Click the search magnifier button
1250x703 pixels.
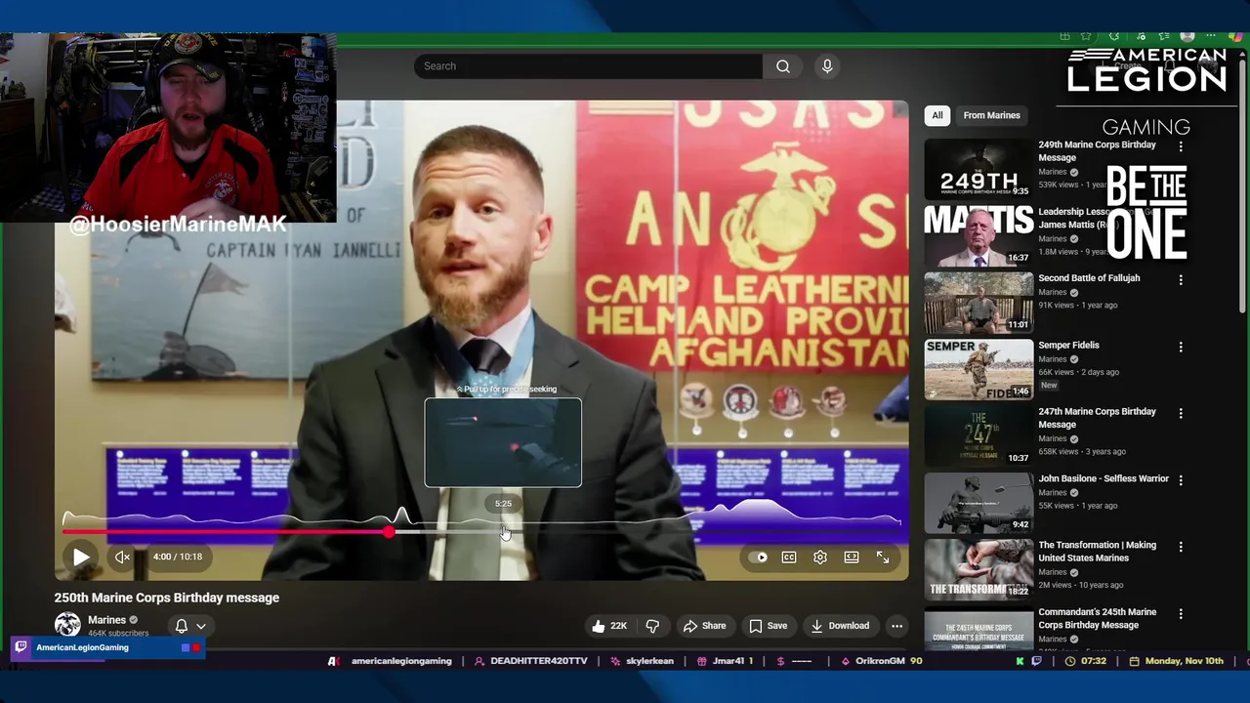pyautogui.click(x=783, y=66)
